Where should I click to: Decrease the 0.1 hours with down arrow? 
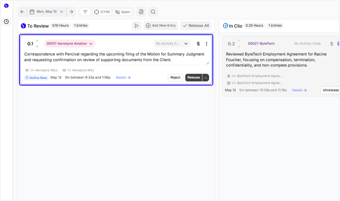pos(37,46)
